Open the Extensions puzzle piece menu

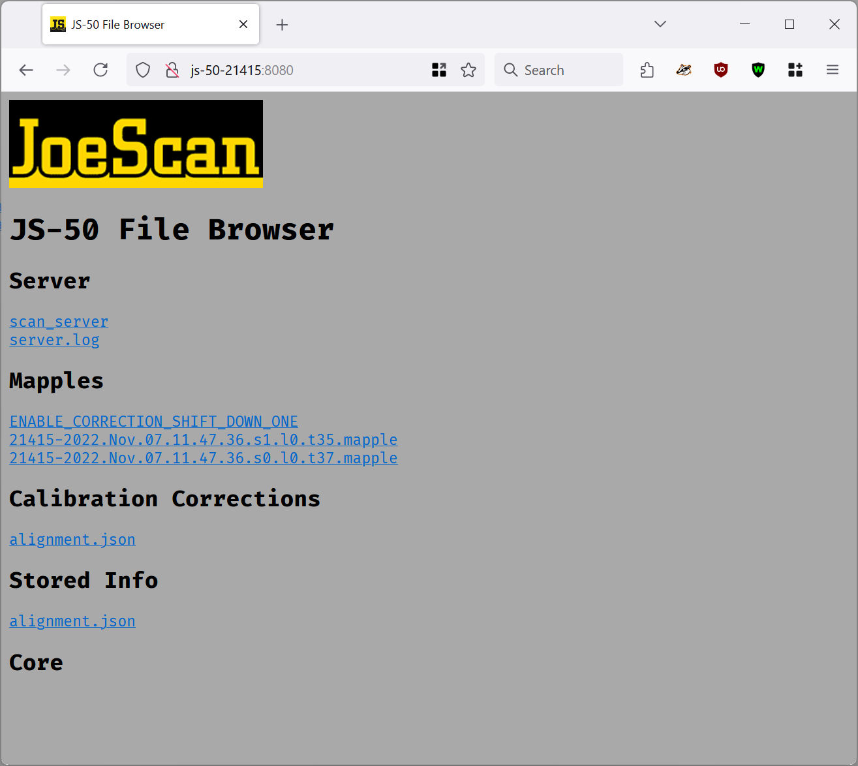tap(647, 70)
